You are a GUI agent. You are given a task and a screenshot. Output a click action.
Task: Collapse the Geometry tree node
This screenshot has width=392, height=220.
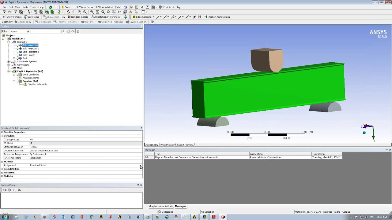(9, 42)
